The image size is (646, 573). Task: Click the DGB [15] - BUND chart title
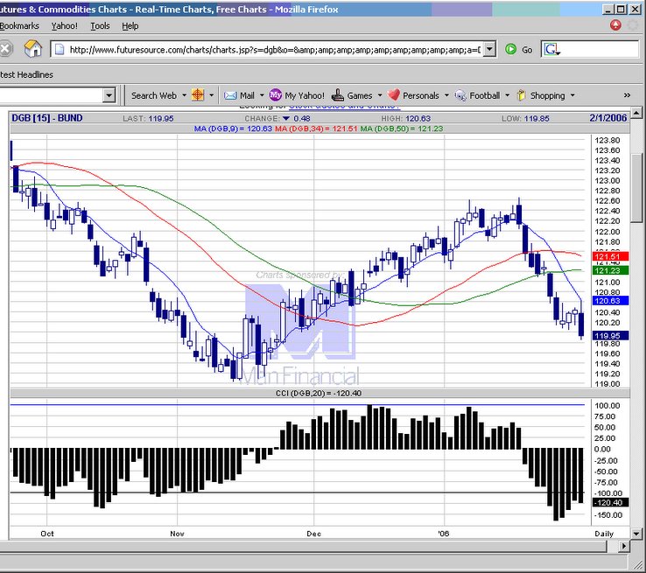tap(47, 118)
